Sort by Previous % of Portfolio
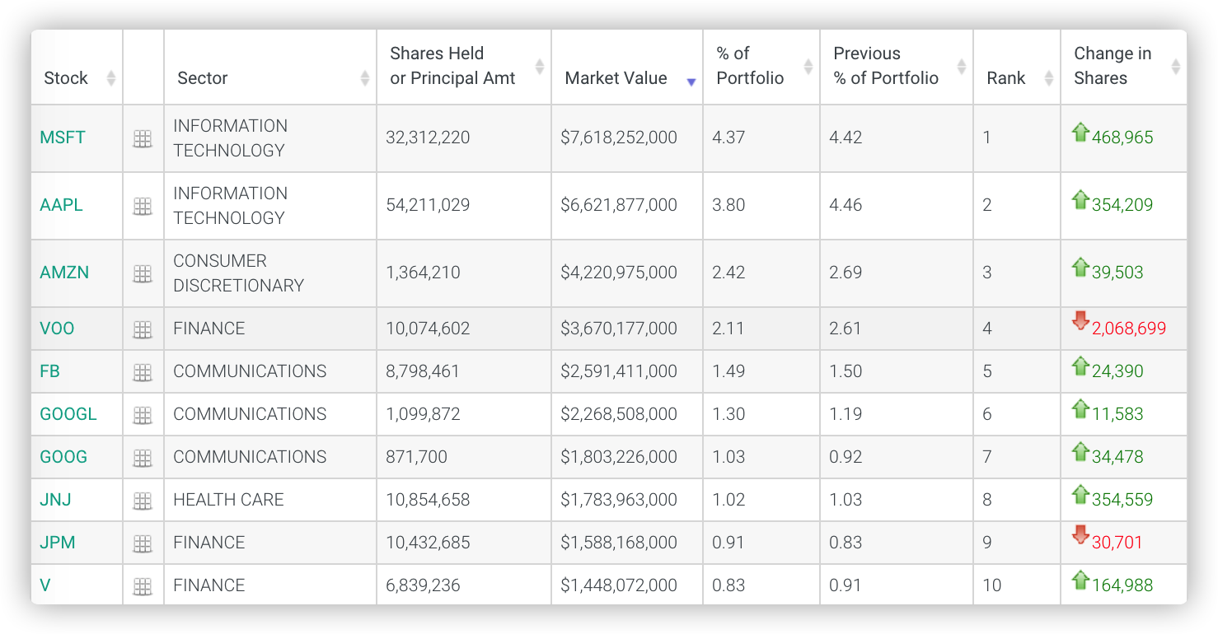 click(x=897, y=68)
